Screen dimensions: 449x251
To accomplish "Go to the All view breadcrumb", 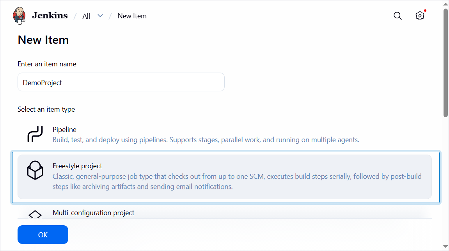I will click(x=86, y=16).
